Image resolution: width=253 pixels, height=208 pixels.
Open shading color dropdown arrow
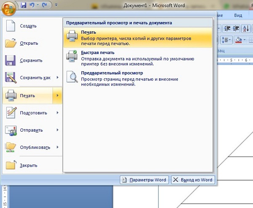tap(245, 40)
